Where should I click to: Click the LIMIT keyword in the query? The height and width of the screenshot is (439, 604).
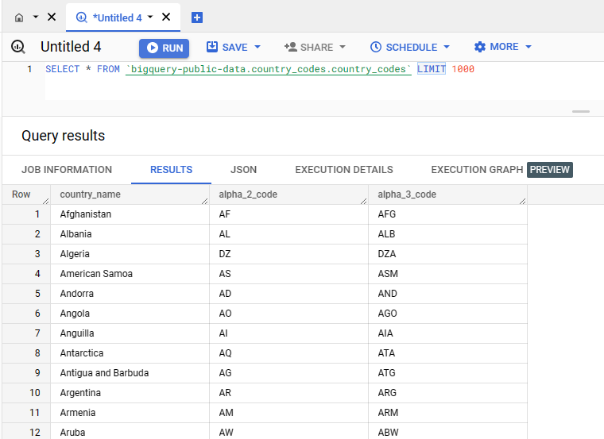tap(432, 69)
